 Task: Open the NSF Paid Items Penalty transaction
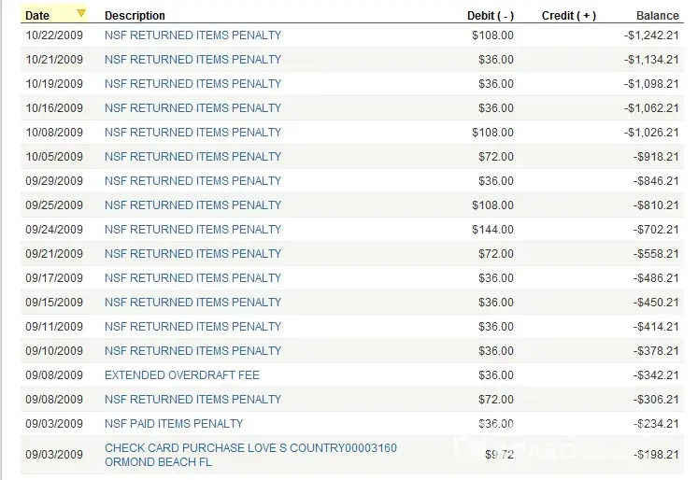(174, 424)
